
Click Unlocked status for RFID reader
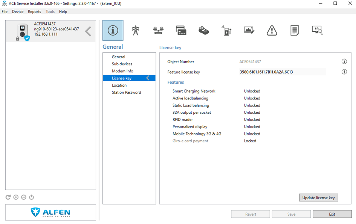pos(252,120)
